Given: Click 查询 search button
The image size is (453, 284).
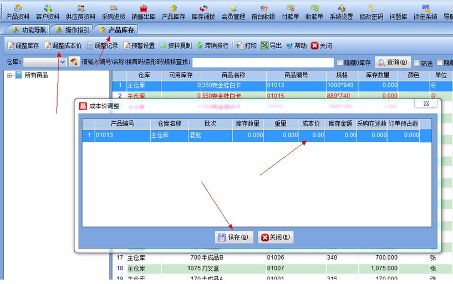Looking at the screenshot, I should (x=393, y=63).
